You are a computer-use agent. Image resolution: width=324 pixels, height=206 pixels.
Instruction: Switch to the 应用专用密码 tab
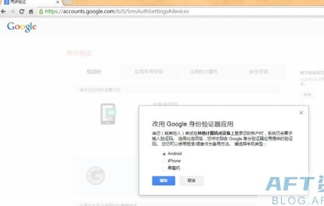[149, 72]
